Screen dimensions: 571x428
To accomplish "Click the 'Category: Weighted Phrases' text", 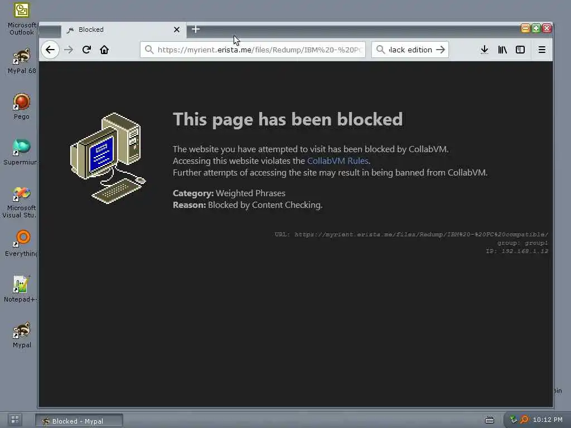I will point(229,193).
